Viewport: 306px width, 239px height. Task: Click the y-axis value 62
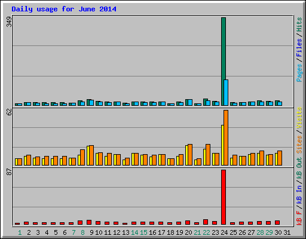(x=9, y=112)
